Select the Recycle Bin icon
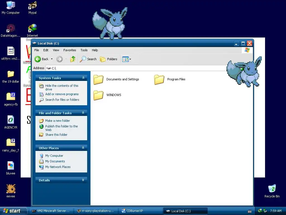The image size is (286, 215). [272, 191]
